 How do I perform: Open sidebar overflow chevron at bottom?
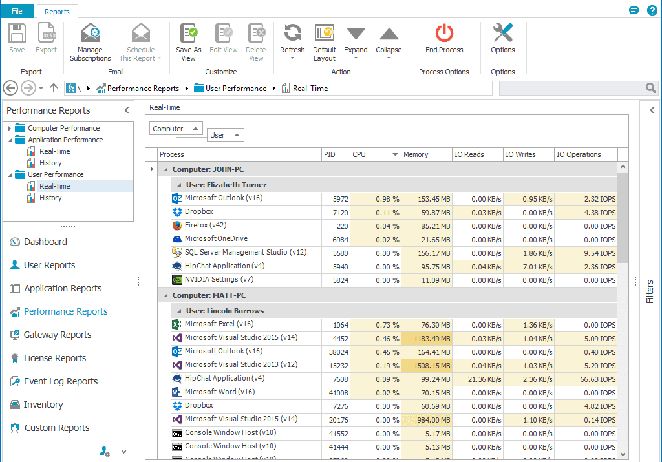pos(123,452)
